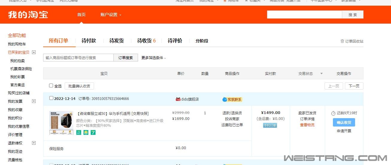
Task: Click the 投诉商家 complaint link
Action: point(232,119)
